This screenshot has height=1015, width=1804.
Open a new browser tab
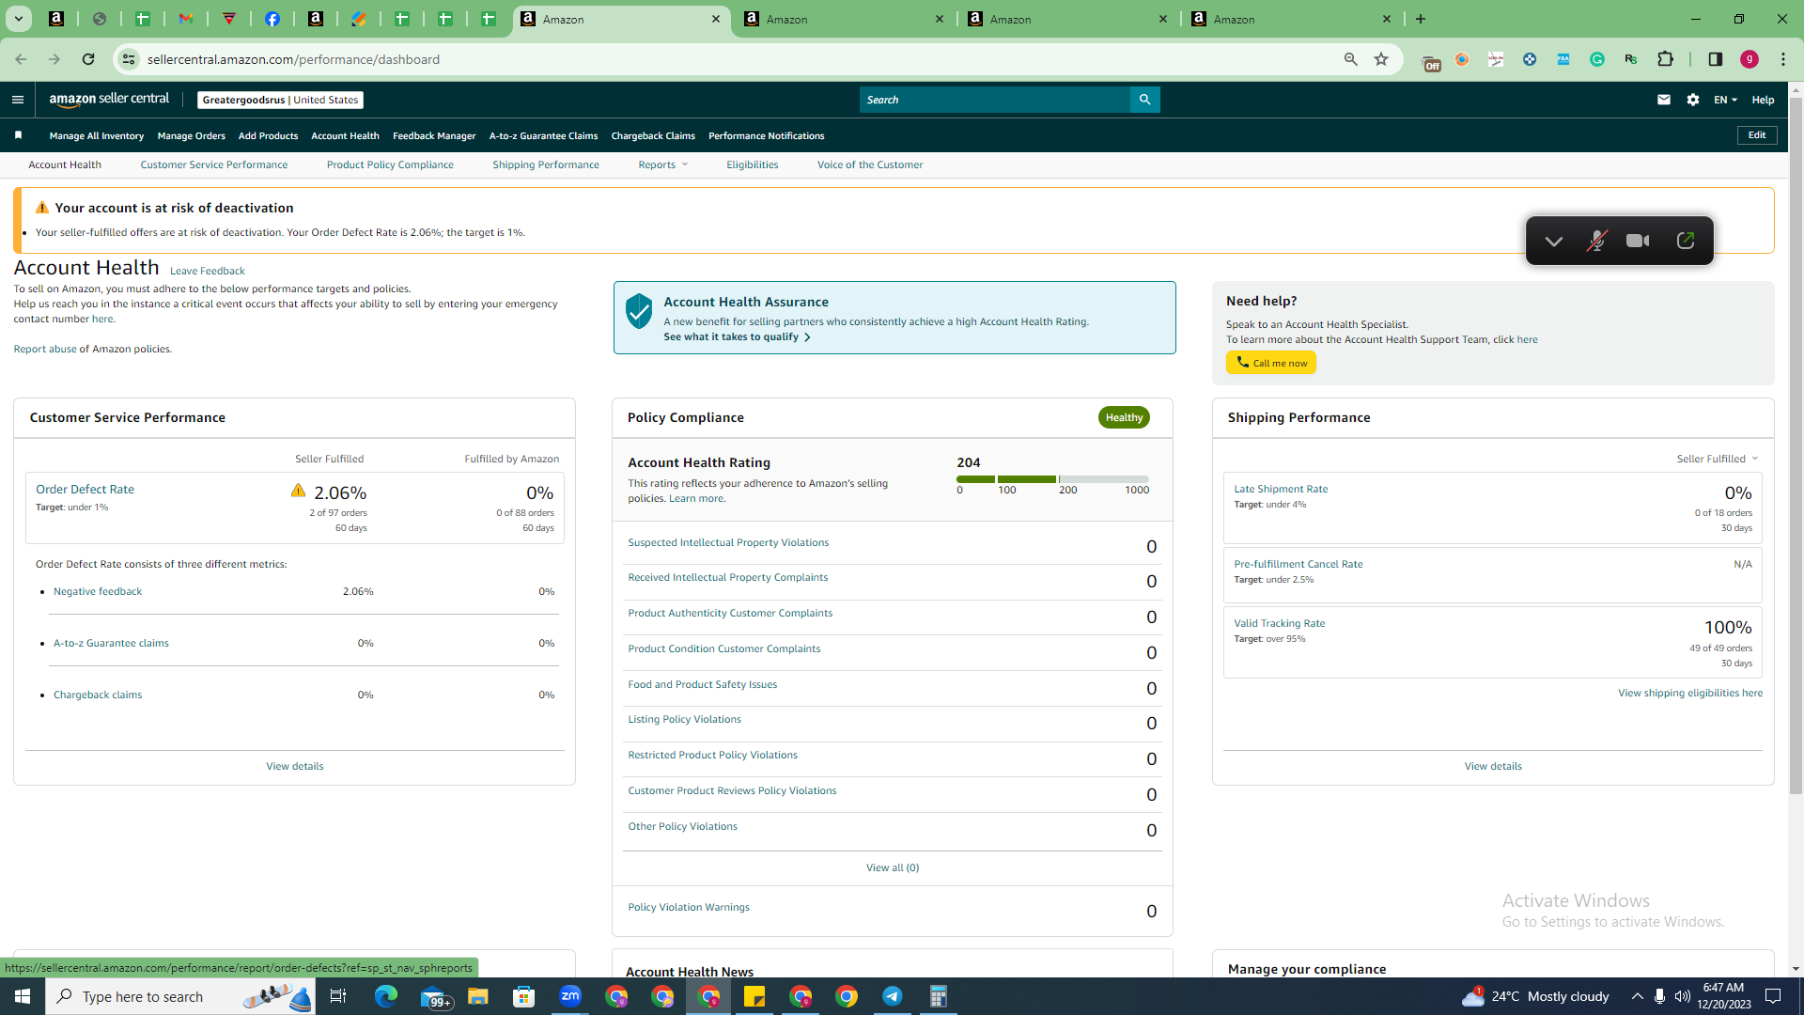[x=1421, y=19]
